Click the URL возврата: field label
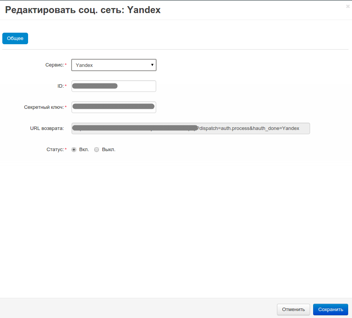This screenshot has height=318, width=352. click(x=47, y=128)
